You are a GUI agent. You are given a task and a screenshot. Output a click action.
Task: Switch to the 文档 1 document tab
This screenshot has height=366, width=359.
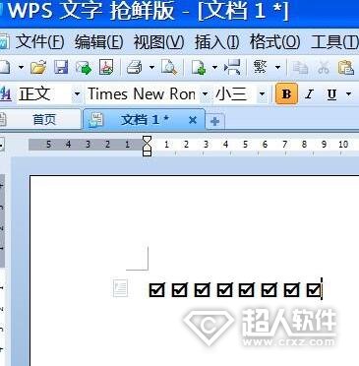click(x=145, y=120)
